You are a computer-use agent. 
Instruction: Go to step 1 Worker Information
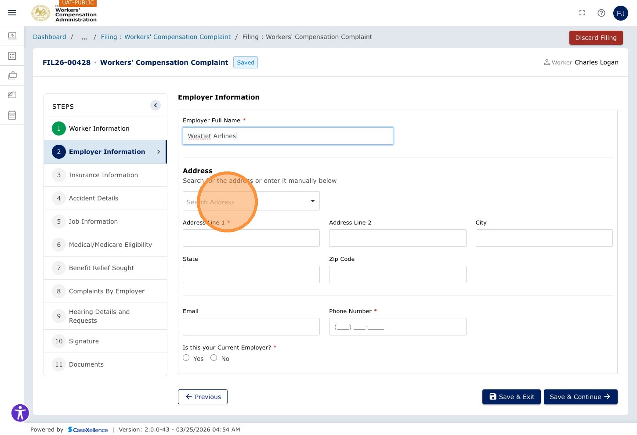105,128
